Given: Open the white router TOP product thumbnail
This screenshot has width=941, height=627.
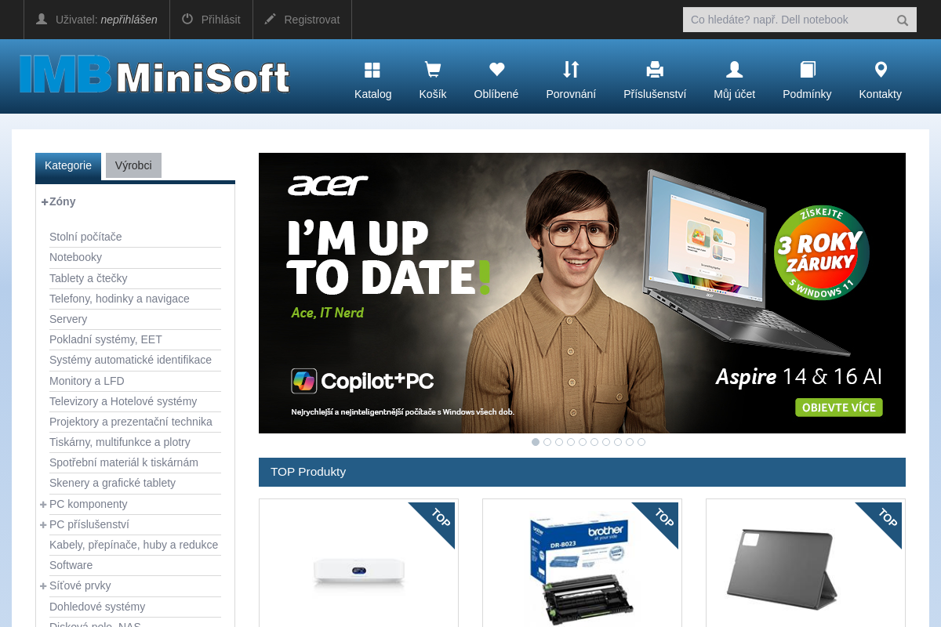Looking at the screenshot, I should pos(358,571).
